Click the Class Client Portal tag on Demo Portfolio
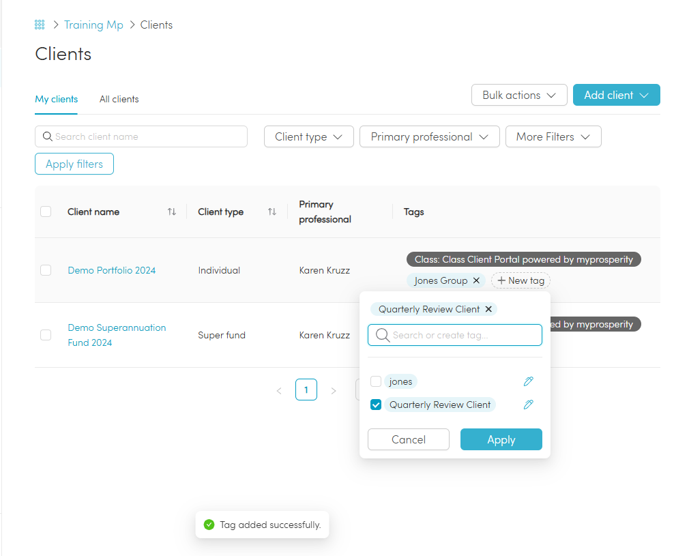Viewport: 689px width, 556px height. pos(524,259)
